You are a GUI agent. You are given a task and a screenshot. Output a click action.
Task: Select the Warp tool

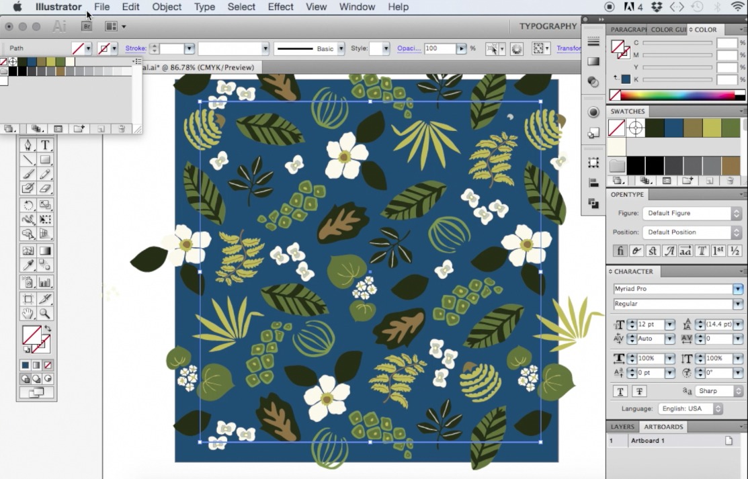[x=28, y=220]
